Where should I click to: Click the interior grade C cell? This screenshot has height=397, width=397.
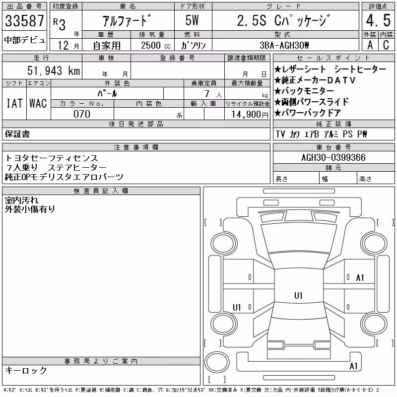(386, 45)
